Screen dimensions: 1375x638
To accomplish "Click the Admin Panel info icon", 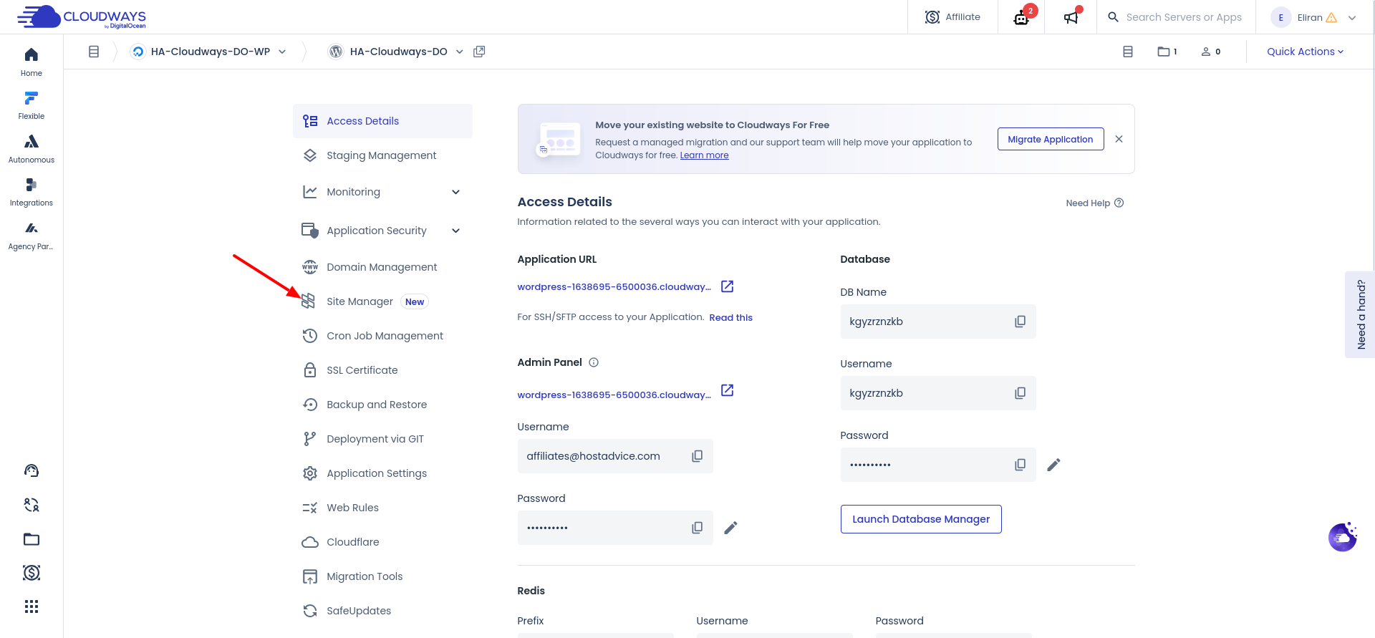I will click(x=594, y=362).
